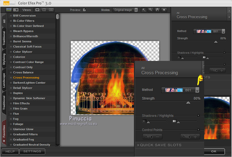Click the filter list scrollbar thumb
Image resolution: width=232 pixels, height=157 pixels.
58,16
